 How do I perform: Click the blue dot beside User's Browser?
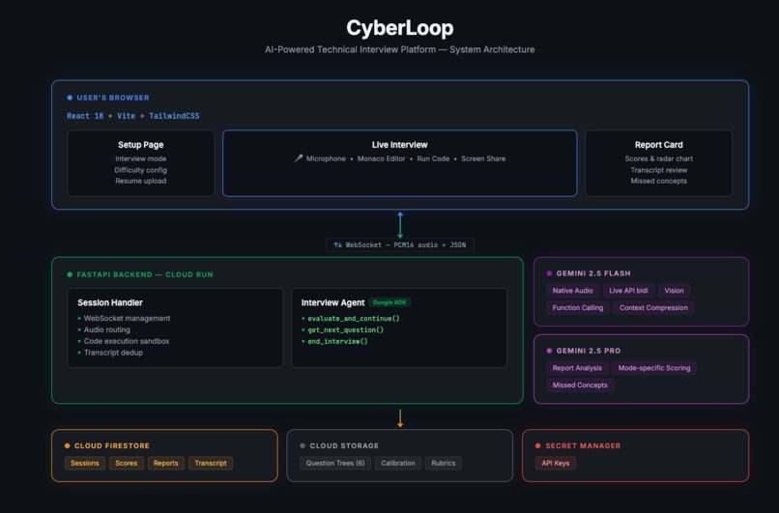[x=70, y=98]
